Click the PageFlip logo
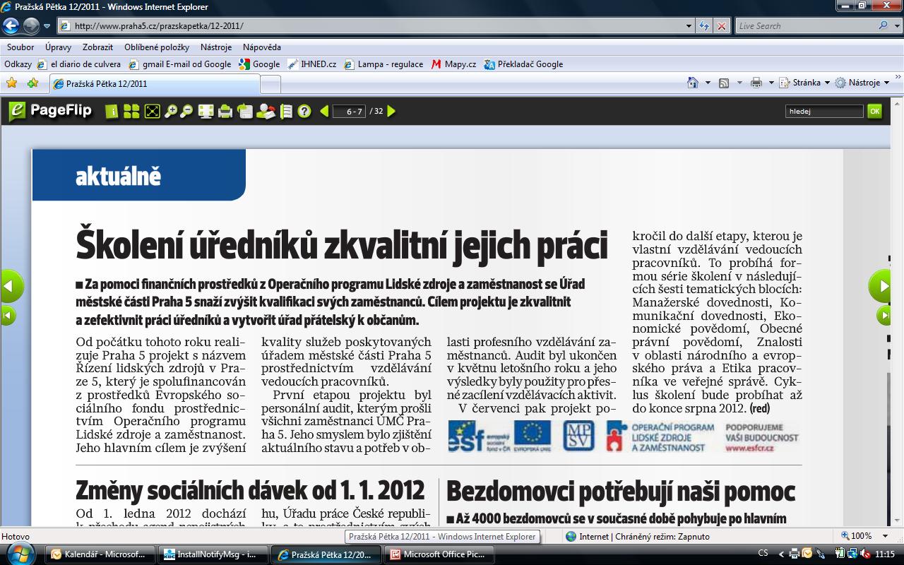904x565 pixels. pos(51,110)
